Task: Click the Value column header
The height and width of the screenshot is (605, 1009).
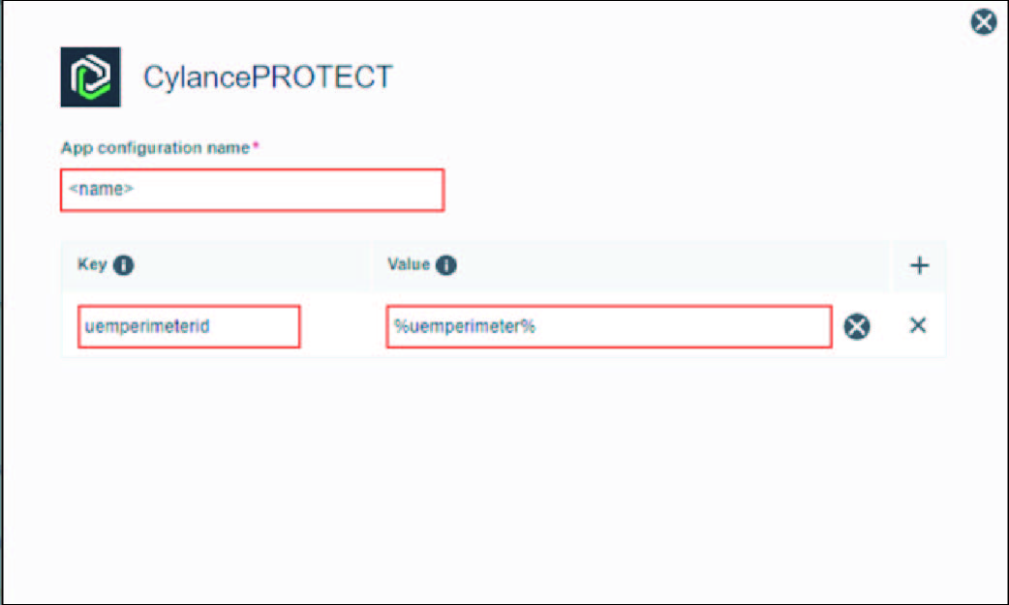Action: pyautogui.click(x=409, y=264)
